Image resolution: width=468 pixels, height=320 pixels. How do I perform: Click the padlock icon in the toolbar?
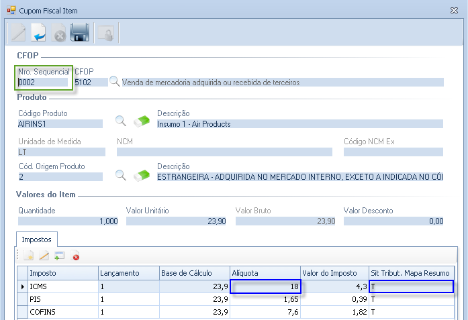pyautogui.click(x=106, y=34)
